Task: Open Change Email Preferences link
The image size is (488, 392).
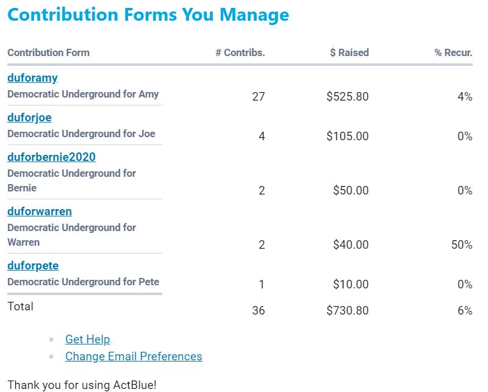Action: tap(134, 357)
